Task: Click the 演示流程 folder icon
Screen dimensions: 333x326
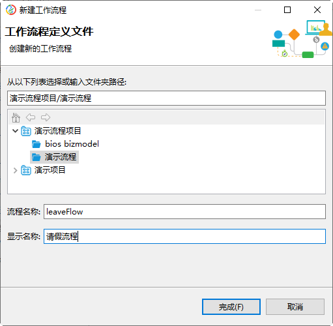Action: (36, 157)
